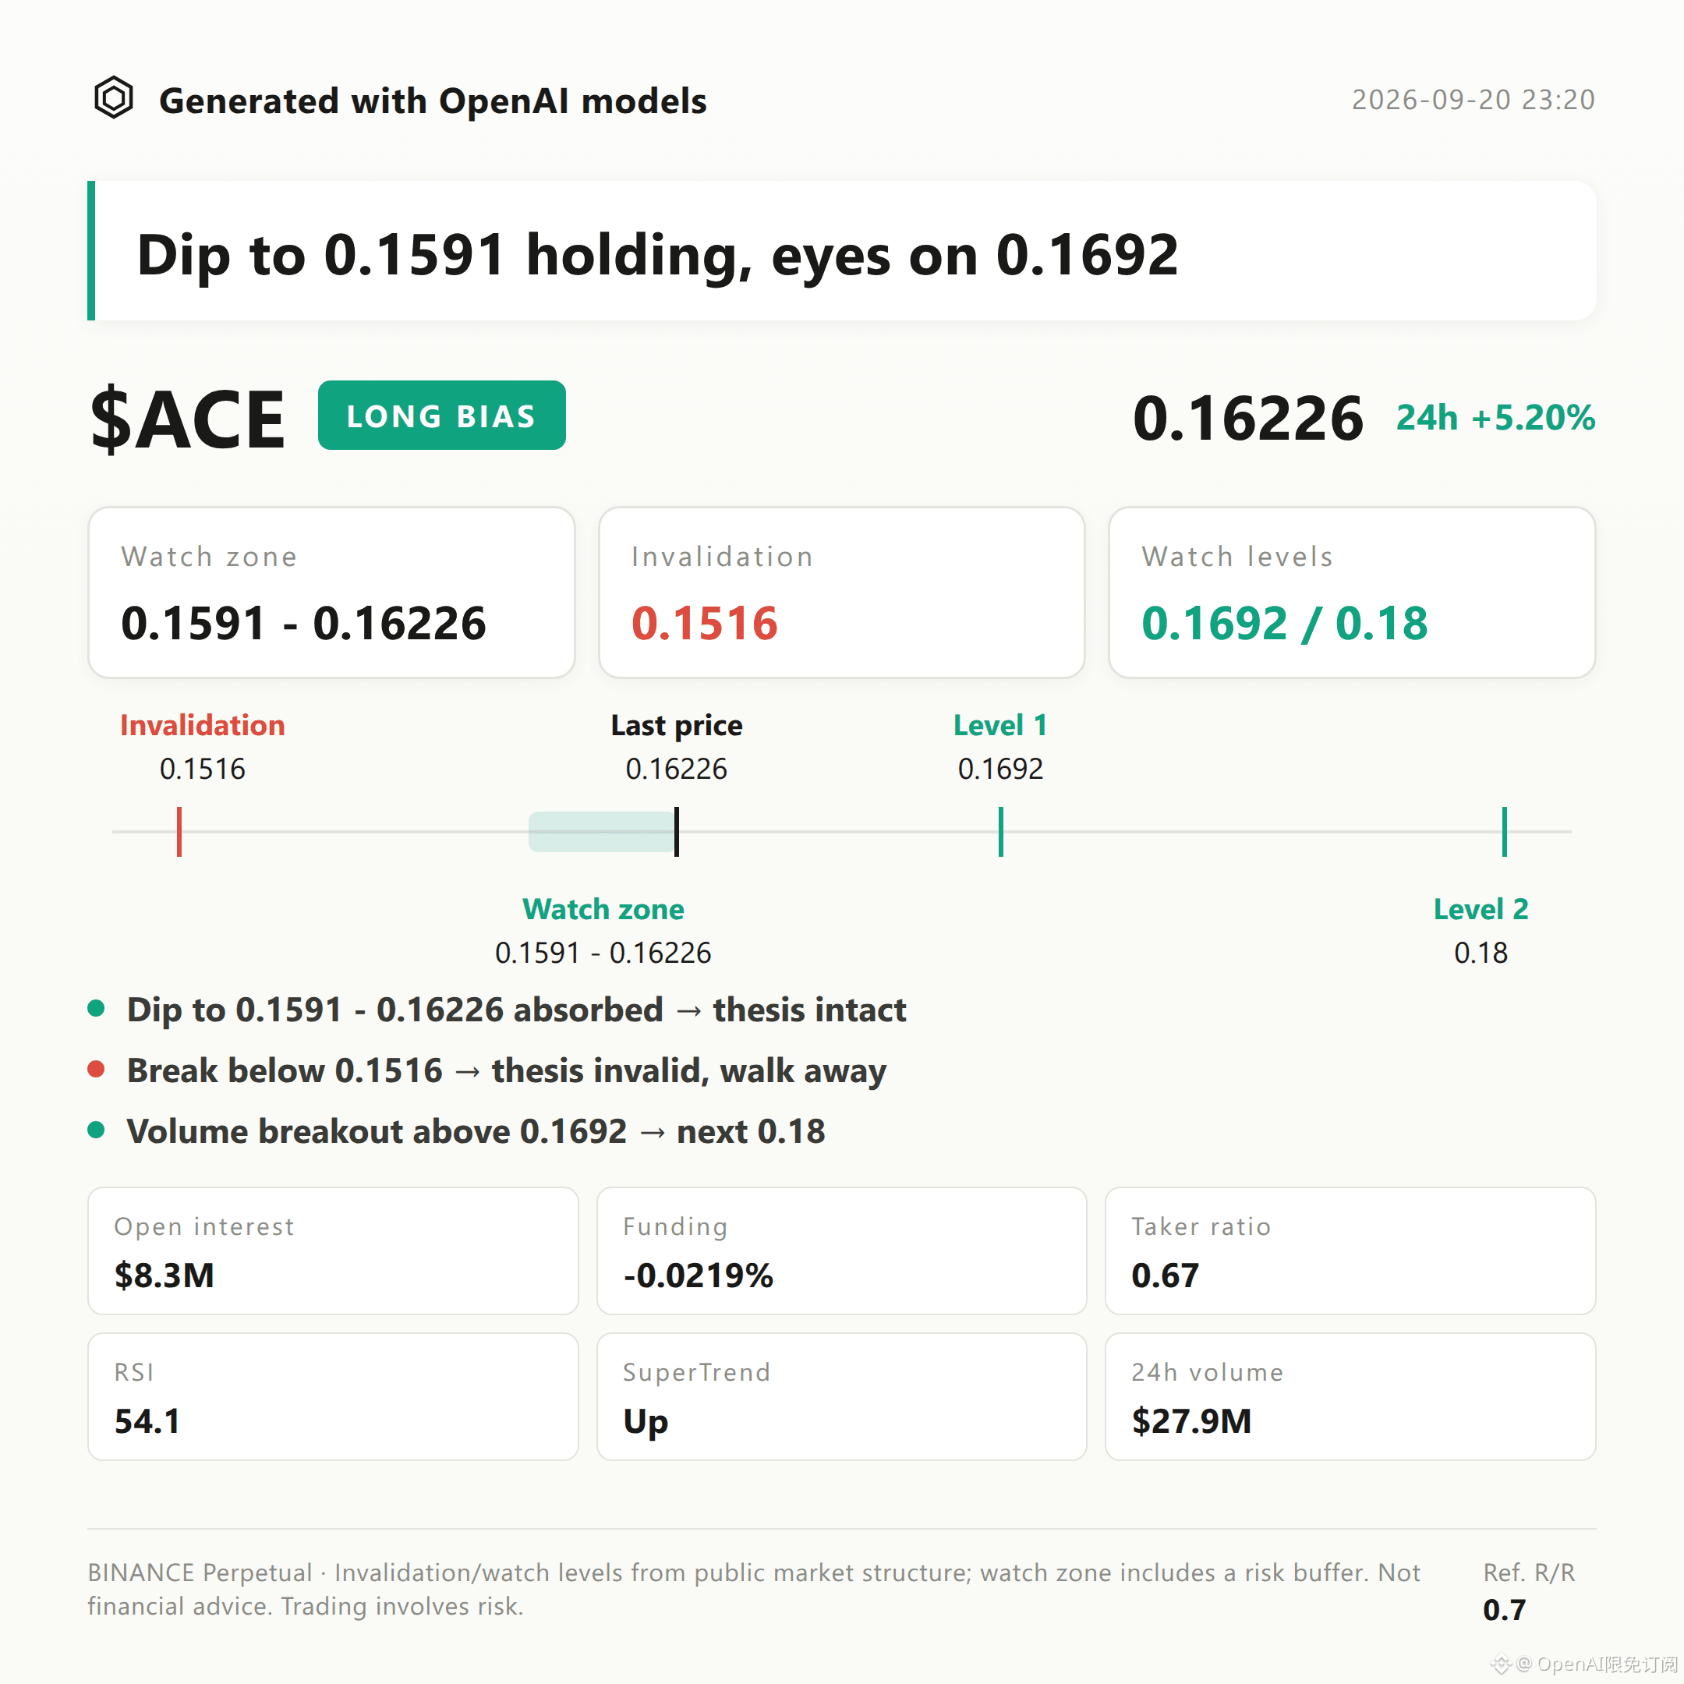Select the black Last price marker

point(677,832)
